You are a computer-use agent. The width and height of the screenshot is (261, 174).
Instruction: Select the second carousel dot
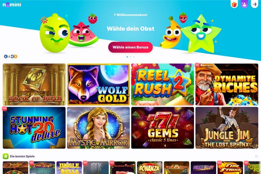tap(130, 57)
